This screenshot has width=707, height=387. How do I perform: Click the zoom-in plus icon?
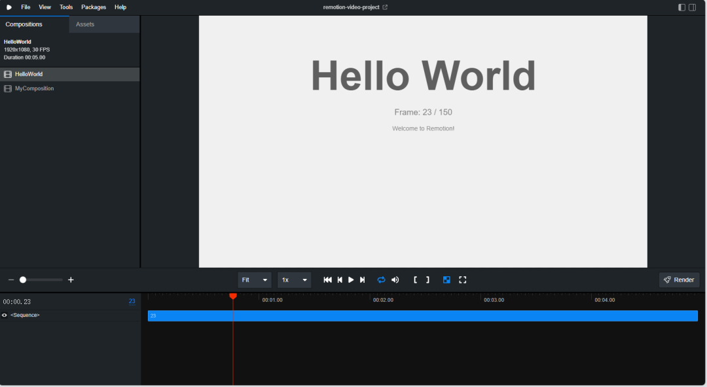click(71, 280)
